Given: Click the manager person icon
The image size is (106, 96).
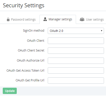Looking at the screenshot, I should click(45, 19).
